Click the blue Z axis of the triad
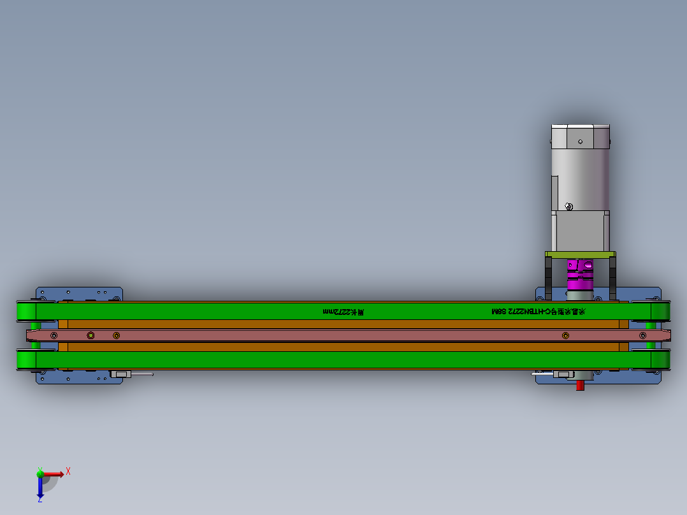Screen dimensions: 687x515 click(x=40, y=486)
